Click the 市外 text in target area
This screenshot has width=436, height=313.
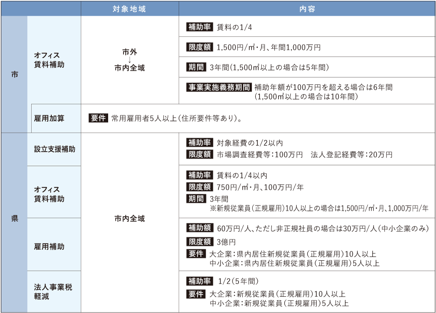[x=130, y=52]
